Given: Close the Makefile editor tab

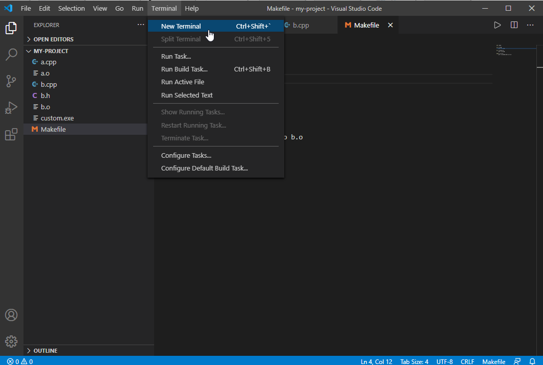Looking at the screenshot, I should (390, 25).
